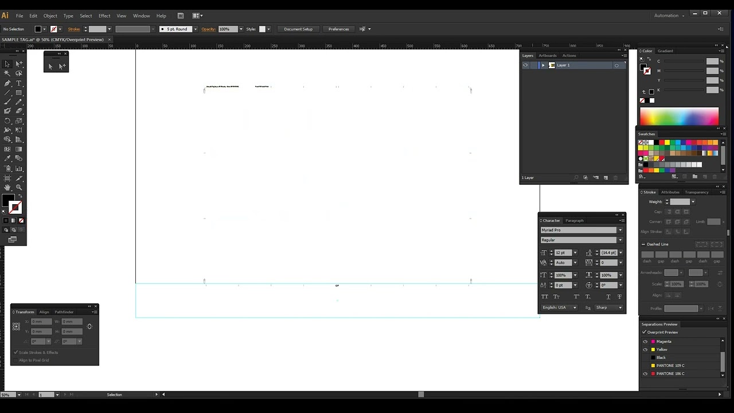The image size is (734, 413).
Task: Click the Create New Layer icon
Action: click(x=606, y=178)
